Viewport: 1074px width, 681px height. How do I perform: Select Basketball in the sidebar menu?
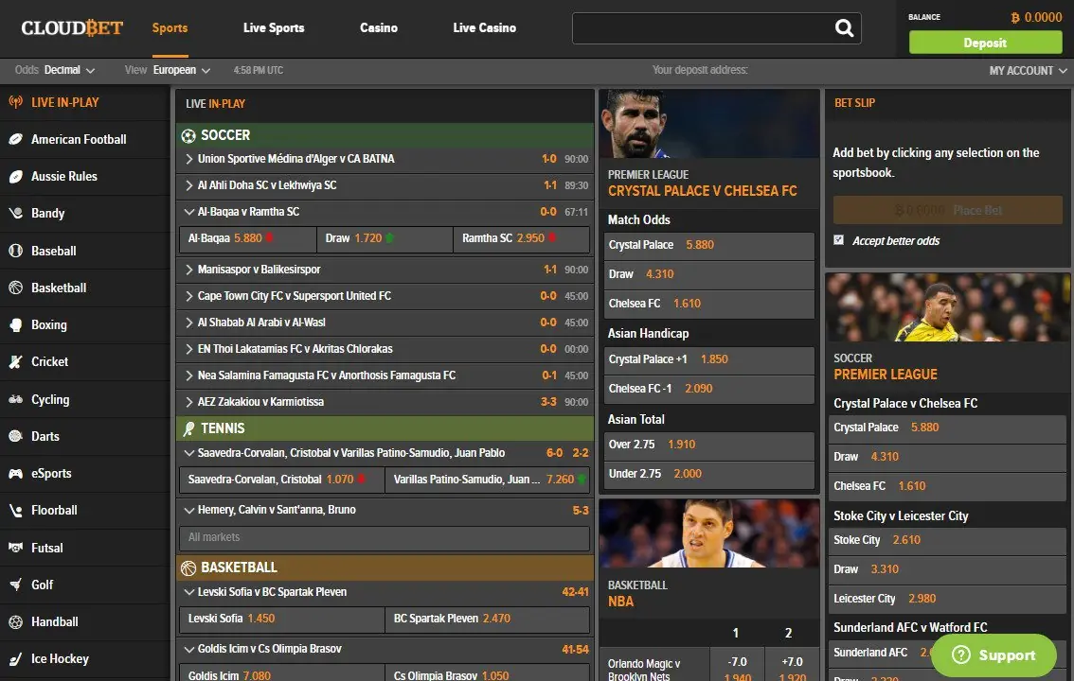(x=85, y=288)
